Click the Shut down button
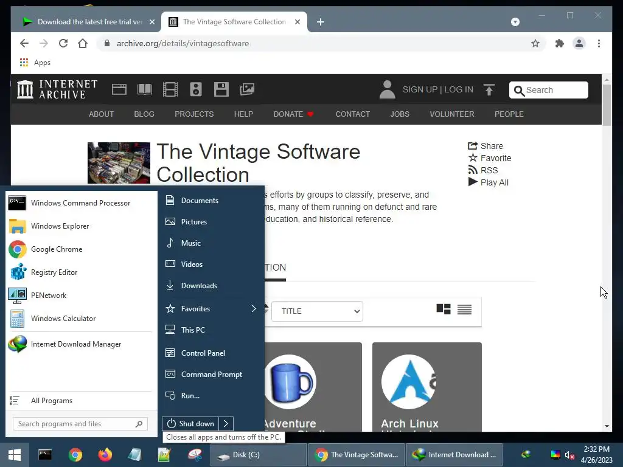Screen dimensions: 623x467 (x=190, y=424)
